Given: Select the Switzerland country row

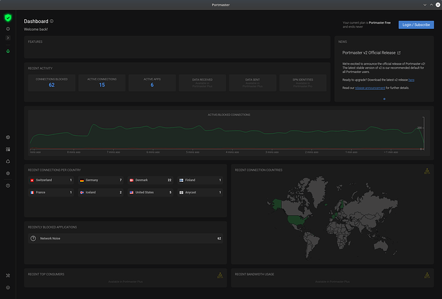Looking at the screenshot, I should tap(51, 180).
